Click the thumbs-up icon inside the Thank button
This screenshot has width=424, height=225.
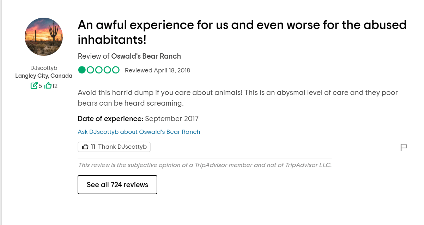(x=85, y=147)
